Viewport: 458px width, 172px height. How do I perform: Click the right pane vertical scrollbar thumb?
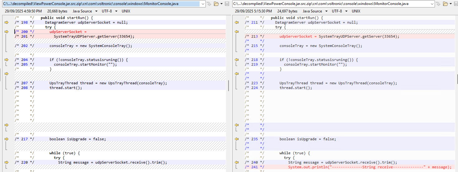tap(457, 77)
